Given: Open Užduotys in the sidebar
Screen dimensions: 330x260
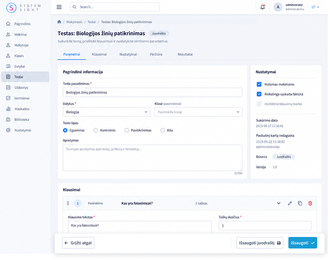Looking at the screenshot, I should tap(25, 88).
